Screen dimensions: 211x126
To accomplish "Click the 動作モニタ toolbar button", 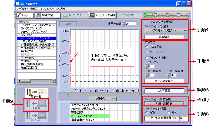I will (74, 15).
